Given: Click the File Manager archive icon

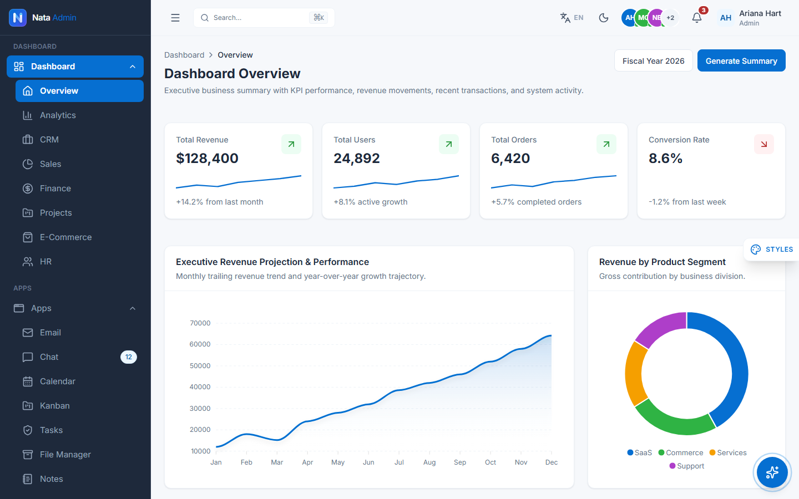Looking at the screenshot, I should click(28, 455).
